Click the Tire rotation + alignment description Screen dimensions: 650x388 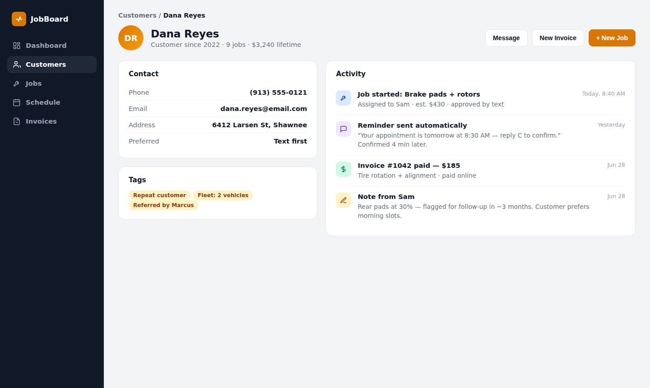[417, 176]
